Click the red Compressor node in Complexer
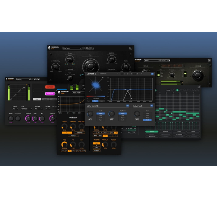The image size is (217, 217). coord(50,87)
